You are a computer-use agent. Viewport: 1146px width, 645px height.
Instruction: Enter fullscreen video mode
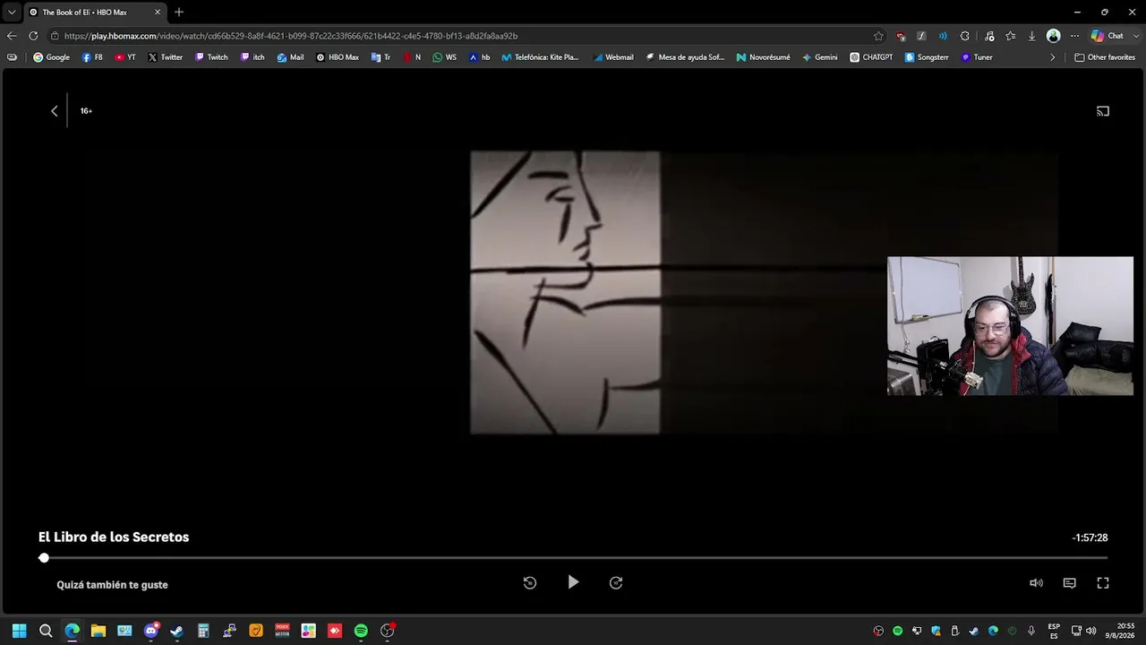[1103, 583]
